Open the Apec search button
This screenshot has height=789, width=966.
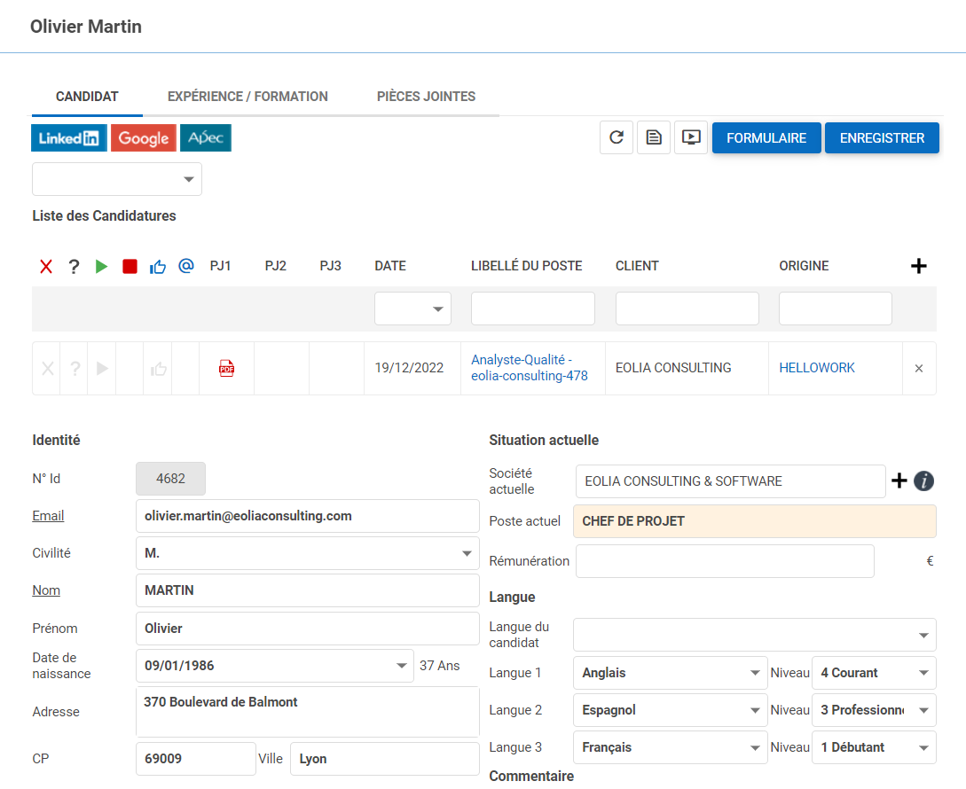point(206,138)
